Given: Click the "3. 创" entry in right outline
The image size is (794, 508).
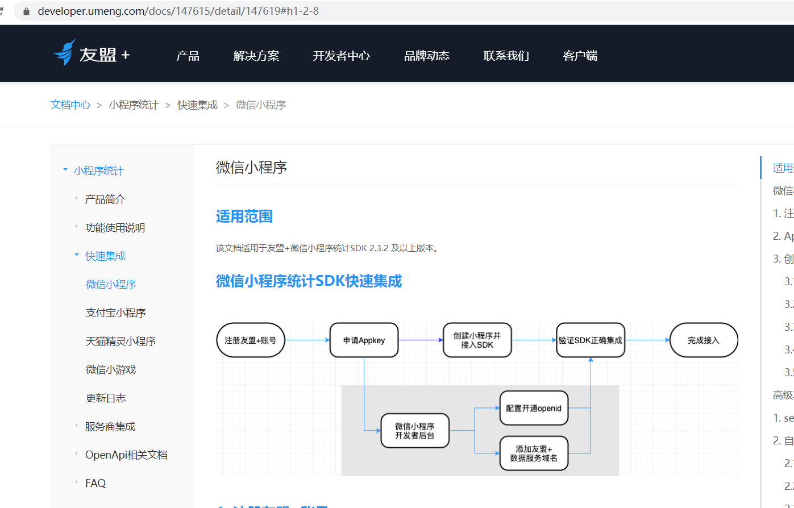Looking at the screenshot, I should click(783, 259).
